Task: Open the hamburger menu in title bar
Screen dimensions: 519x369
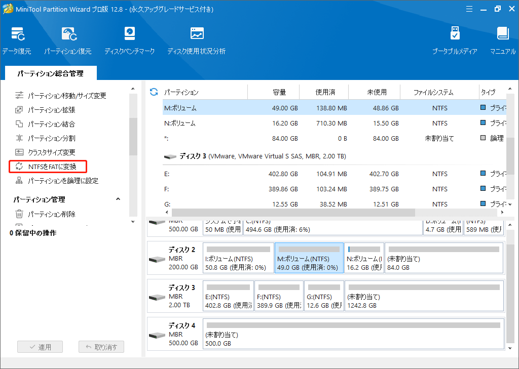Action: [469, 9]
